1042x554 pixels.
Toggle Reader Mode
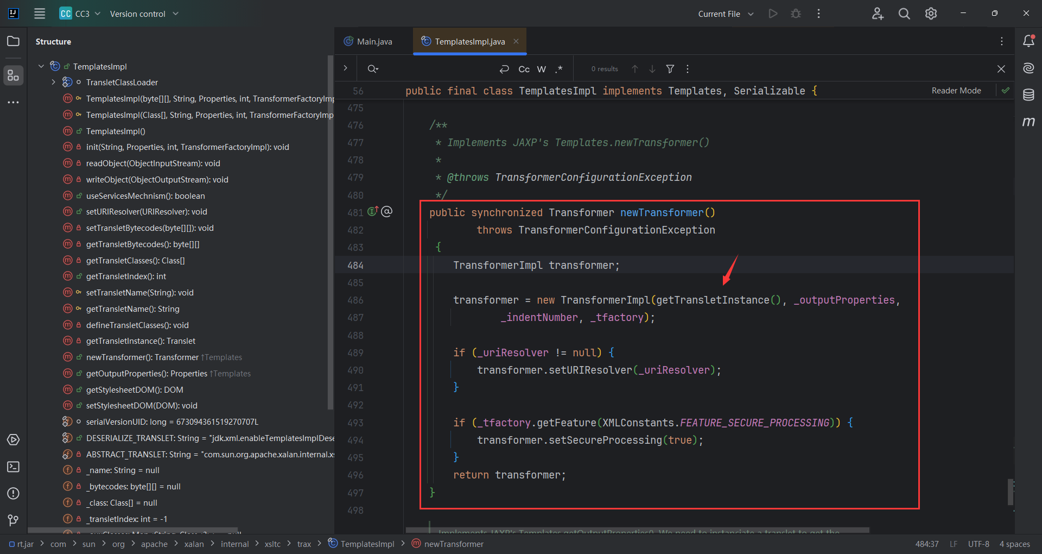click(x=956, y=91)
